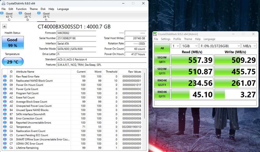This screenshot has width=260, height=152.
Task: Select drive C: Good 43 °C
Action: (x=9, y=16)
